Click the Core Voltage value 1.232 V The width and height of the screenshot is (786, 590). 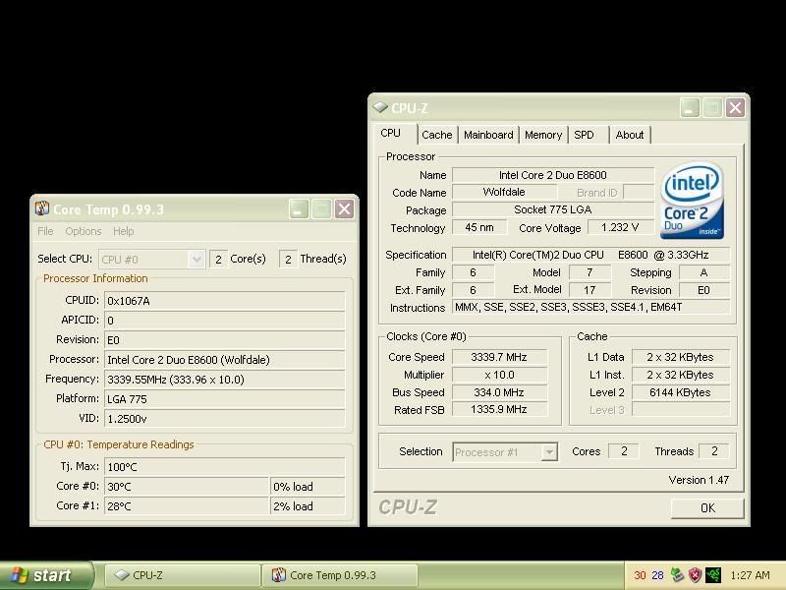620,227
